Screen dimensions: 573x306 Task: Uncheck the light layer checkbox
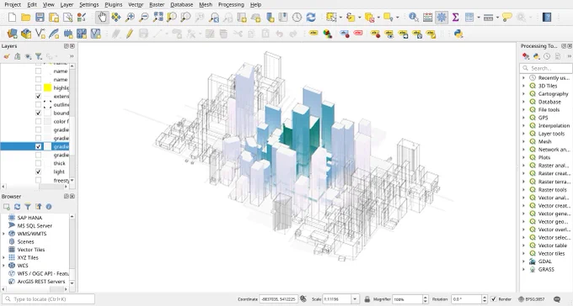click(39, 171)
